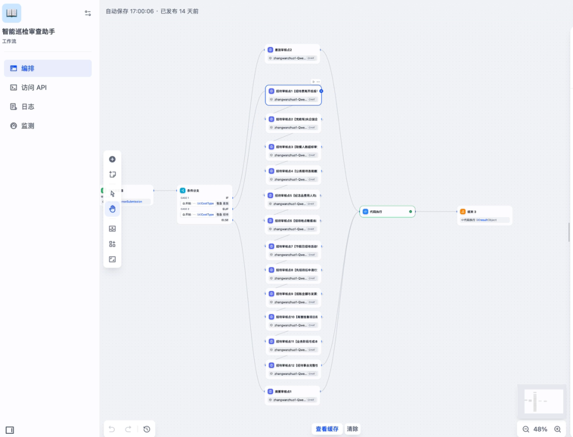Click the zoom in magnifier icon
573x437 pixels.
[x=558, y=429]
